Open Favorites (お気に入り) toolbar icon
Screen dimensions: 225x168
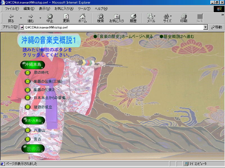[x=117, y=18]
